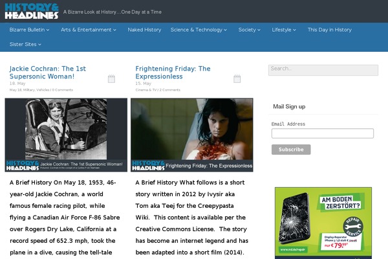Open 0 Comments on Jackie Cochran post
388x259 pixels.
[x=62, y=90]
